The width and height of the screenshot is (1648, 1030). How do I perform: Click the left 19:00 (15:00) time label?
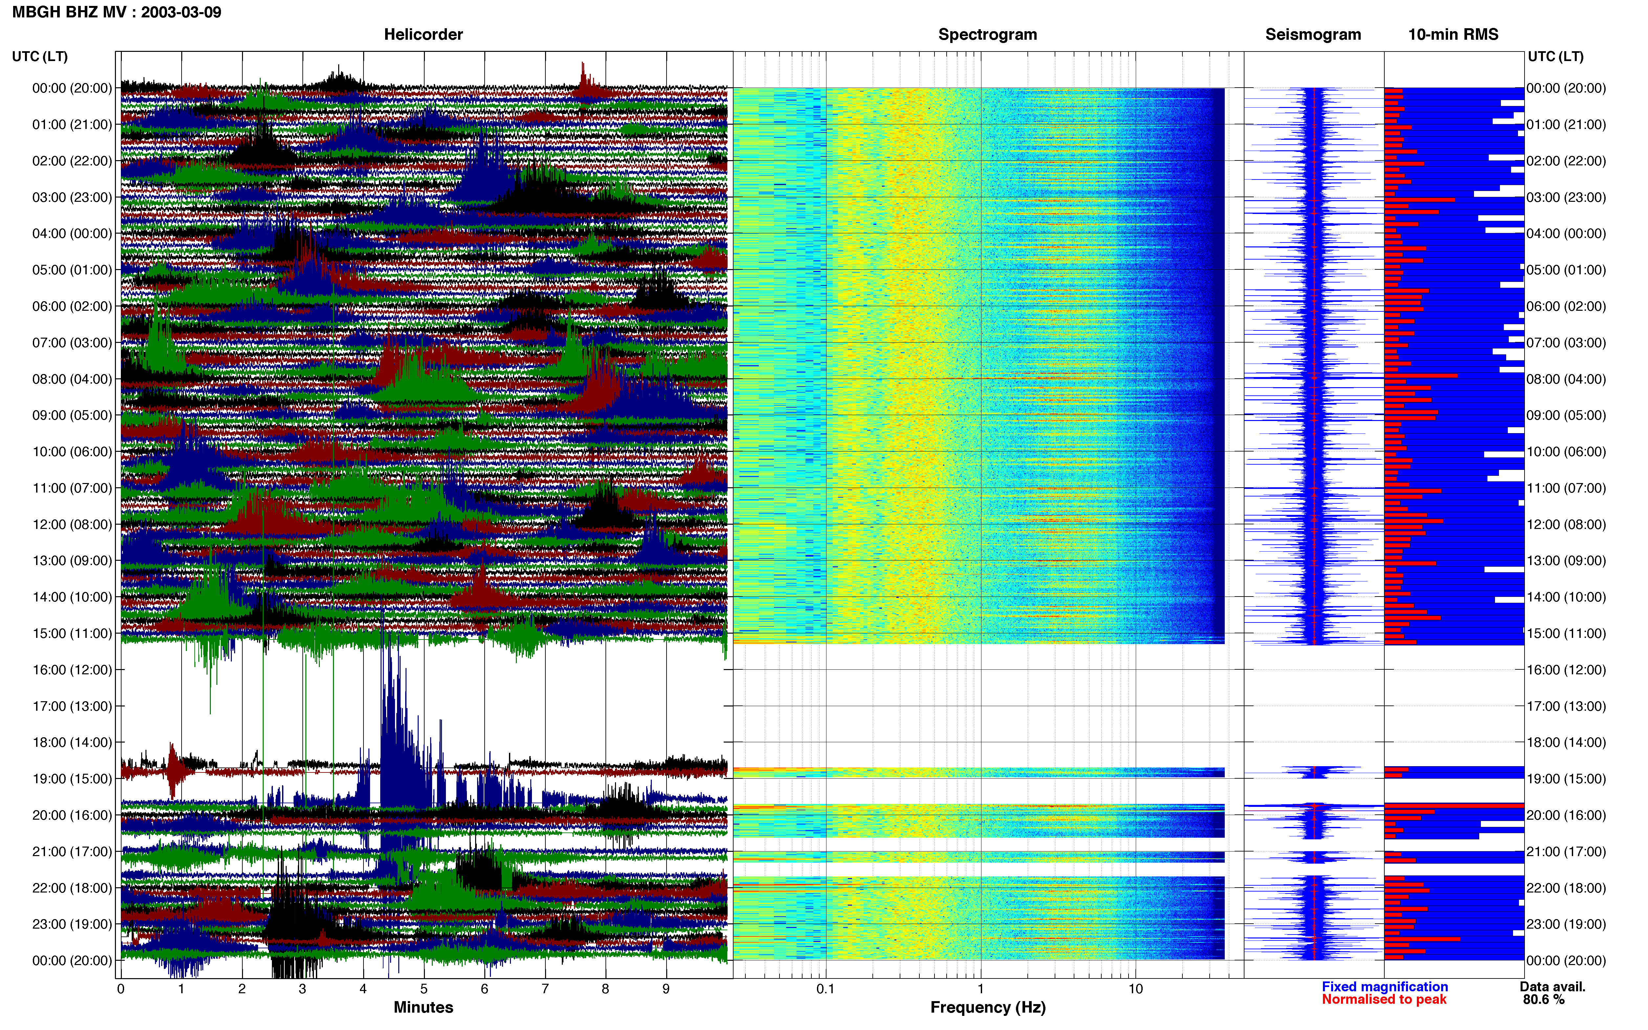pos(72,779)
